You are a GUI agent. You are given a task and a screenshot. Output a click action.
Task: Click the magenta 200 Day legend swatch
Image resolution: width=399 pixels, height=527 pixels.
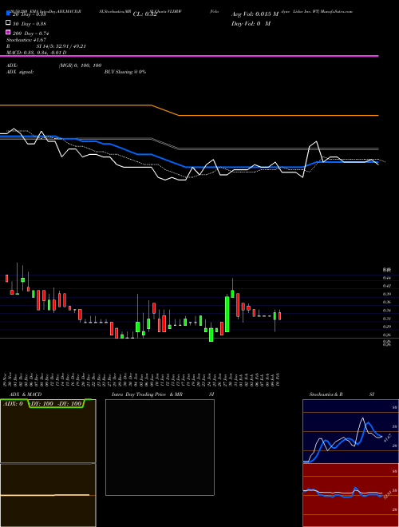[x=8, y=32]
